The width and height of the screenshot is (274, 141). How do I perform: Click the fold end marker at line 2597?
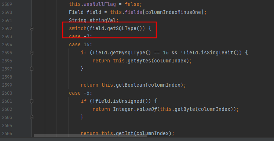pos(32,69)
